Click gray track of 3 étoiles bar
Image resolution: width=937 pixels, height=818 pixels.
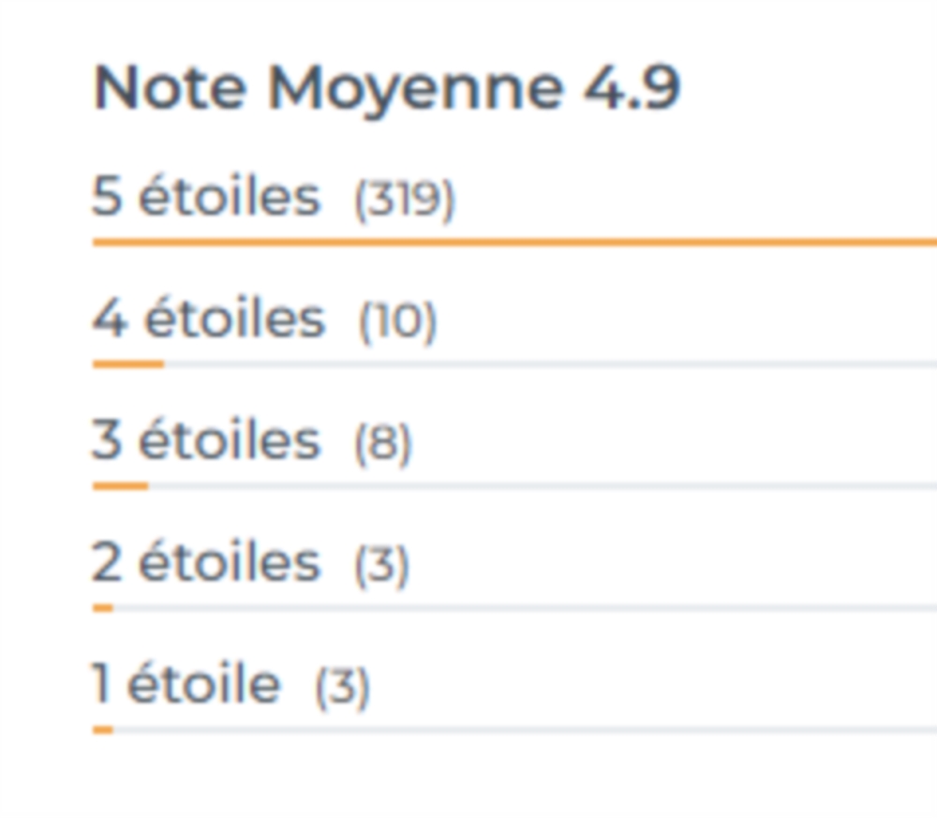click(543, 485)
